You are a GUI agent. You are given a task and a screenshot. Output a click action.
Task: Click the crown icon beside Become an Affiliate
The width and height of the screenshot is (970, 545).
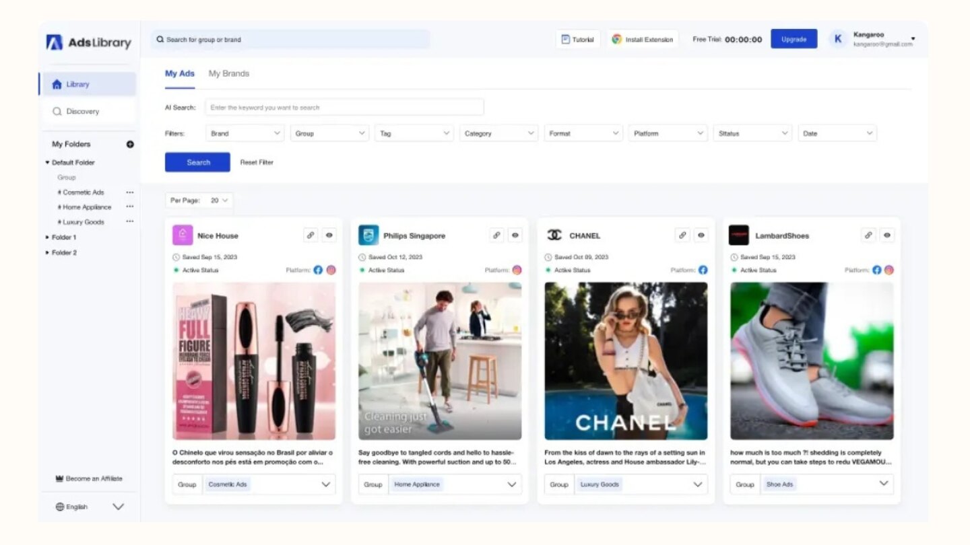(x=59, y=478)
